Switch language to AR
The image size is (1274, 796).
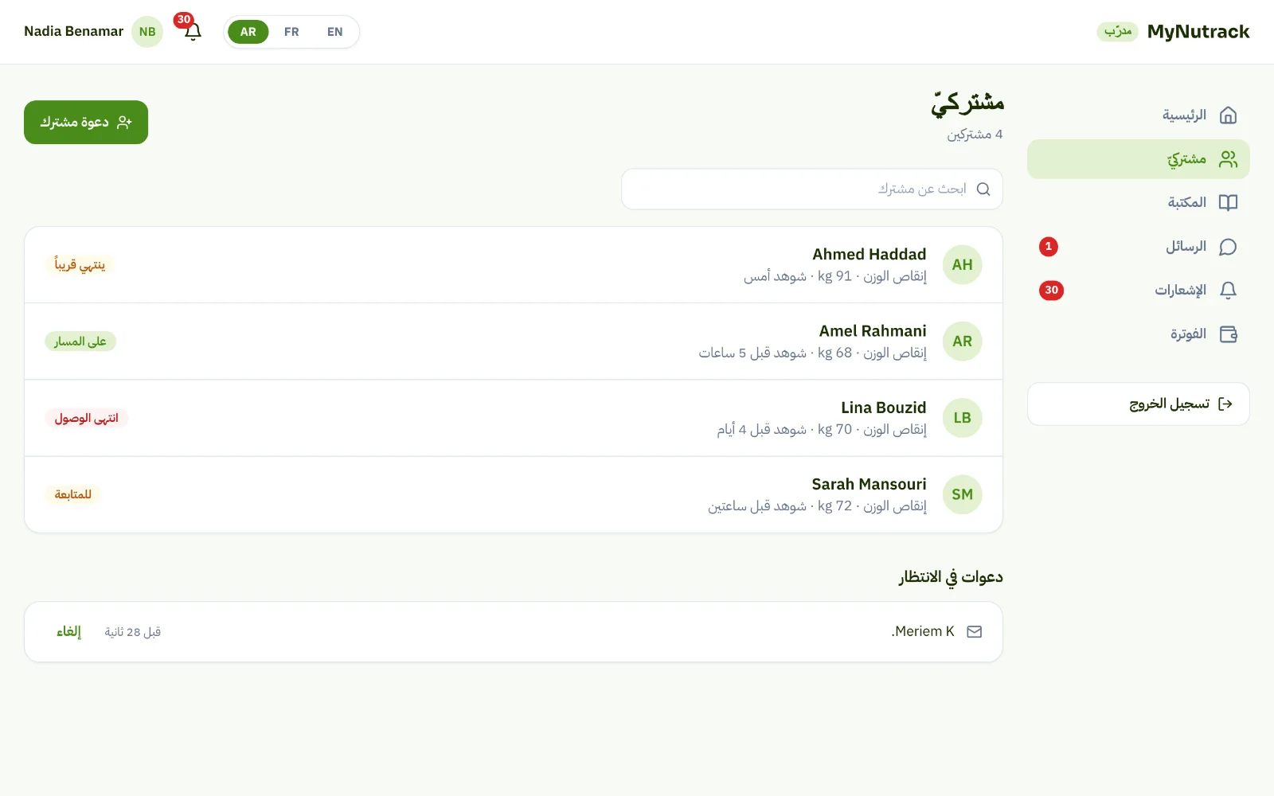(x=248, y=32)
